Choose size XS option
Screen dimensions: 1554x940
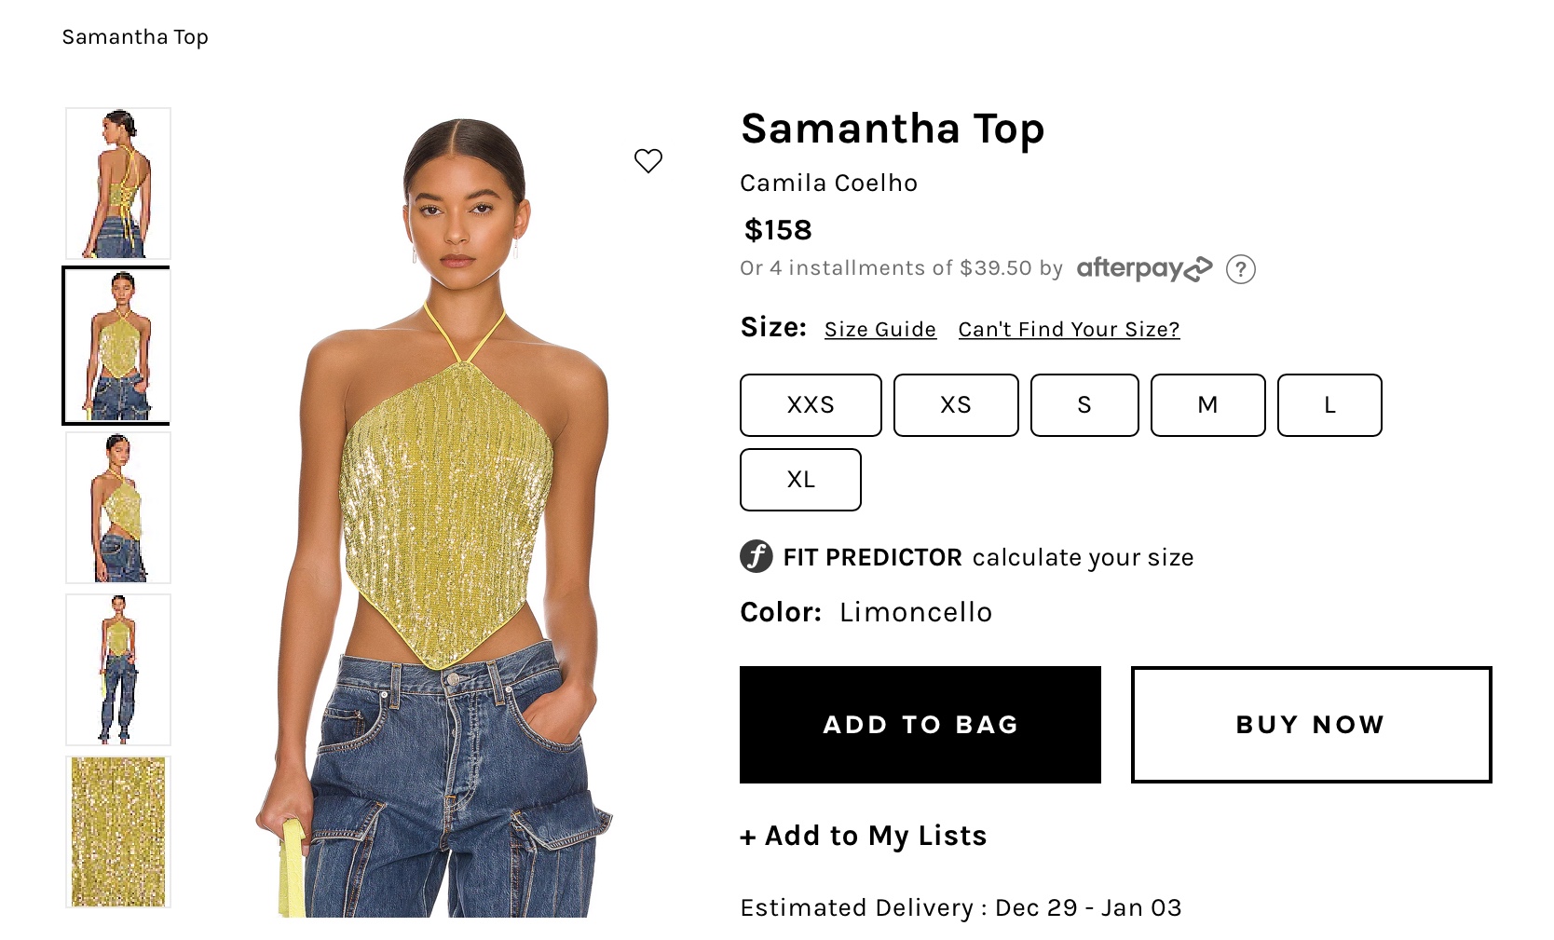click(x=956, y=405)
